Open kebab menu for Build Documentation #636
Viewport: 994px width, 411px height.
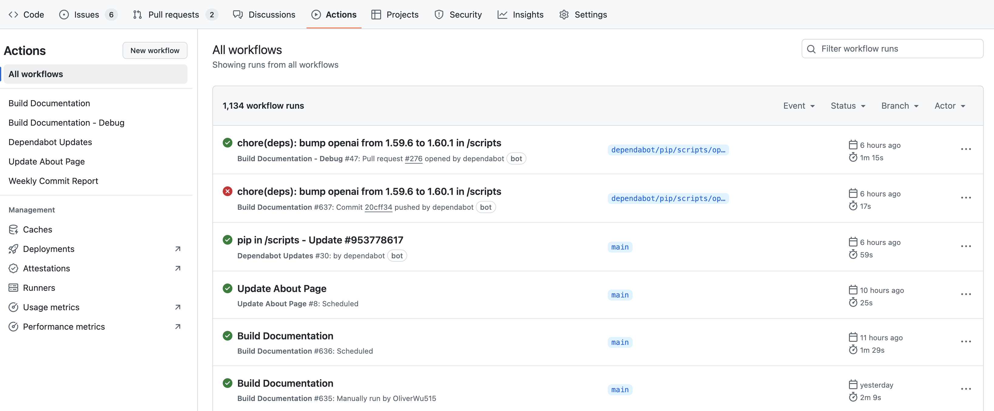point(965,342)
